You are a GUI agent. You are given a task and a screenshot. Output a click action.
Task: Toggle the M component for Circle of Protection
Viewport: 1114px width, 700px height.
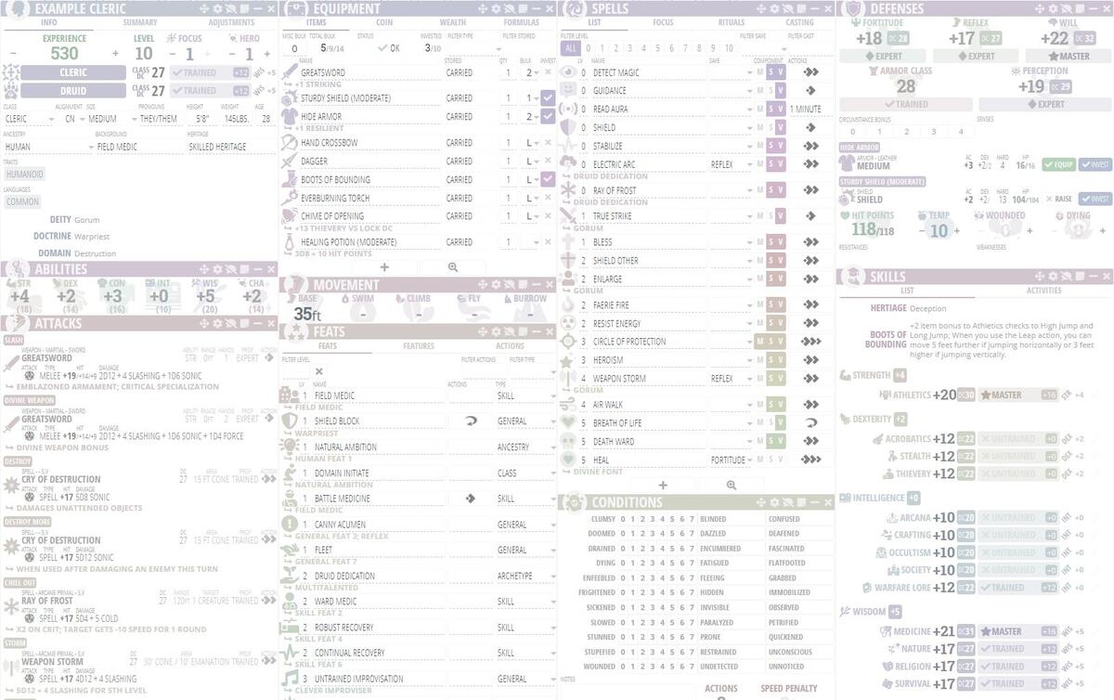click(759, 342)
